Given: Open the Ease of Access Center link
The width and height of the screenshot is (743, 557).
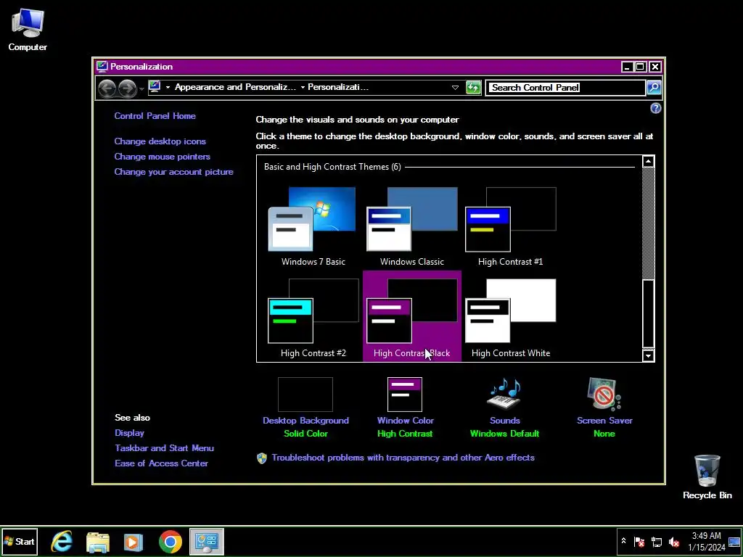Looking at the screenshot, I should 162,463.
